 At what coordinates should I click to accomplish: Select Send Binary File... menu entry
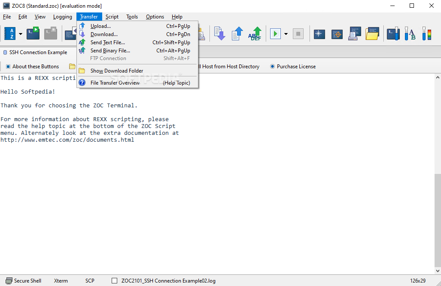point(137,51)
